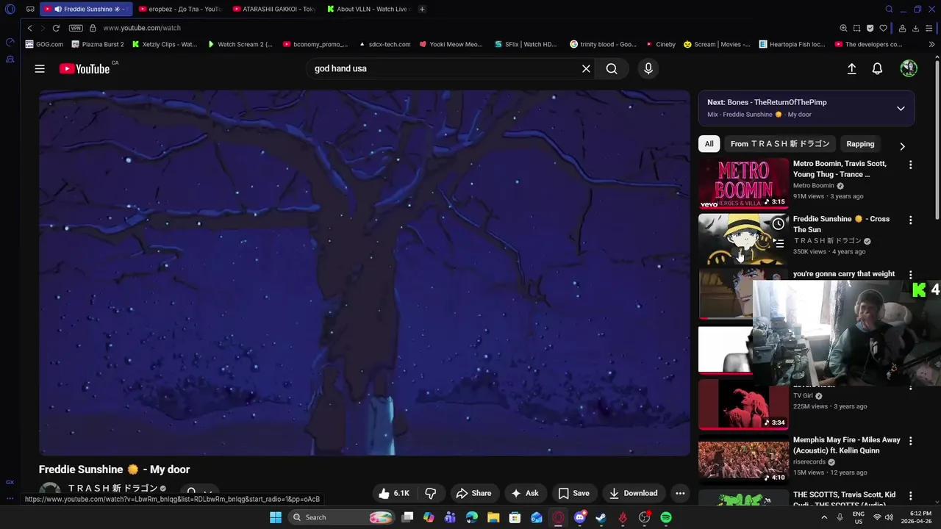The height and width of the screenshot is (529, 941).
Task: Expand the bookmarks bar overflow chevron
Action: (x=932, y=44)
